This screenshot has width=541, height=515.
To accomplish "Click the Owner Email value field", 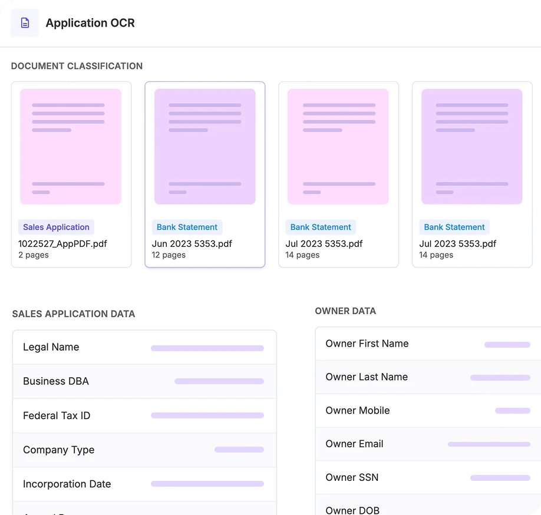I will point(489,444).
